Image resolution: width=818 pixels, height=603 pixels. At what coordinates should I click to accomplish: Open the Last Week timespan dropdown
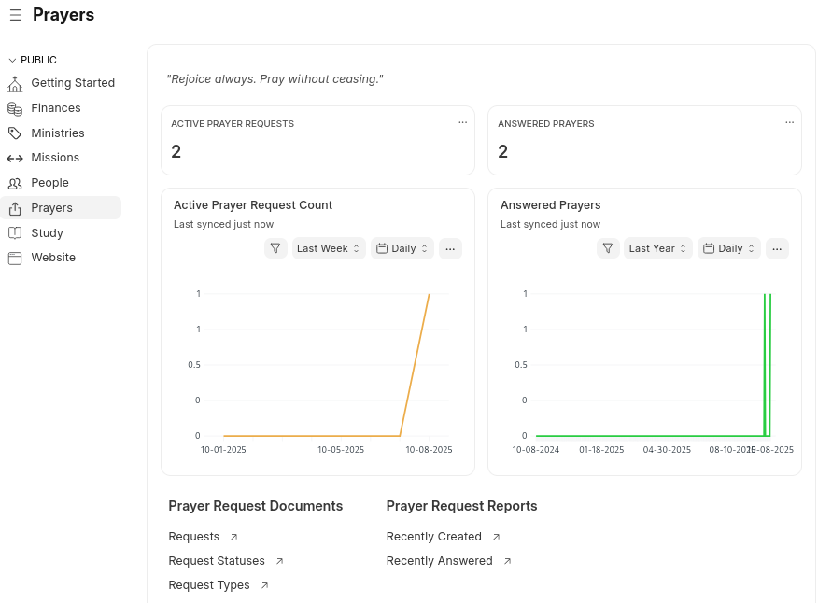329,248
